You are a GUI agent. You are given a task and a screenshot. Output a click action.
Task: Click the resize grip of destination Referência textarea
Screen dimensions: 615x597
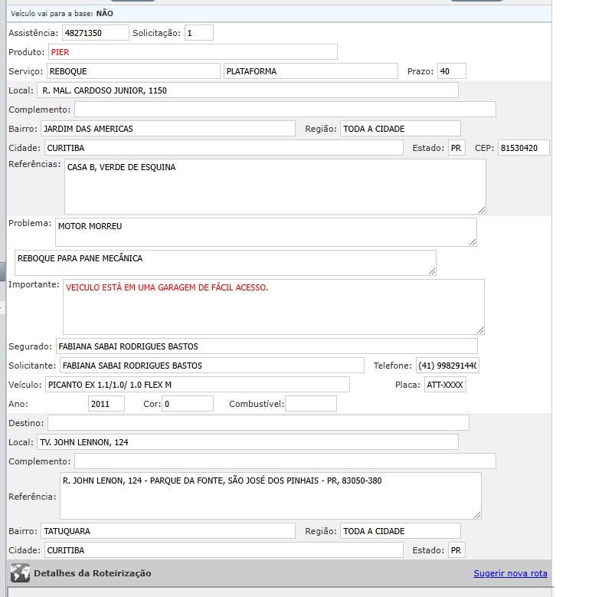(x=477, y=515)
